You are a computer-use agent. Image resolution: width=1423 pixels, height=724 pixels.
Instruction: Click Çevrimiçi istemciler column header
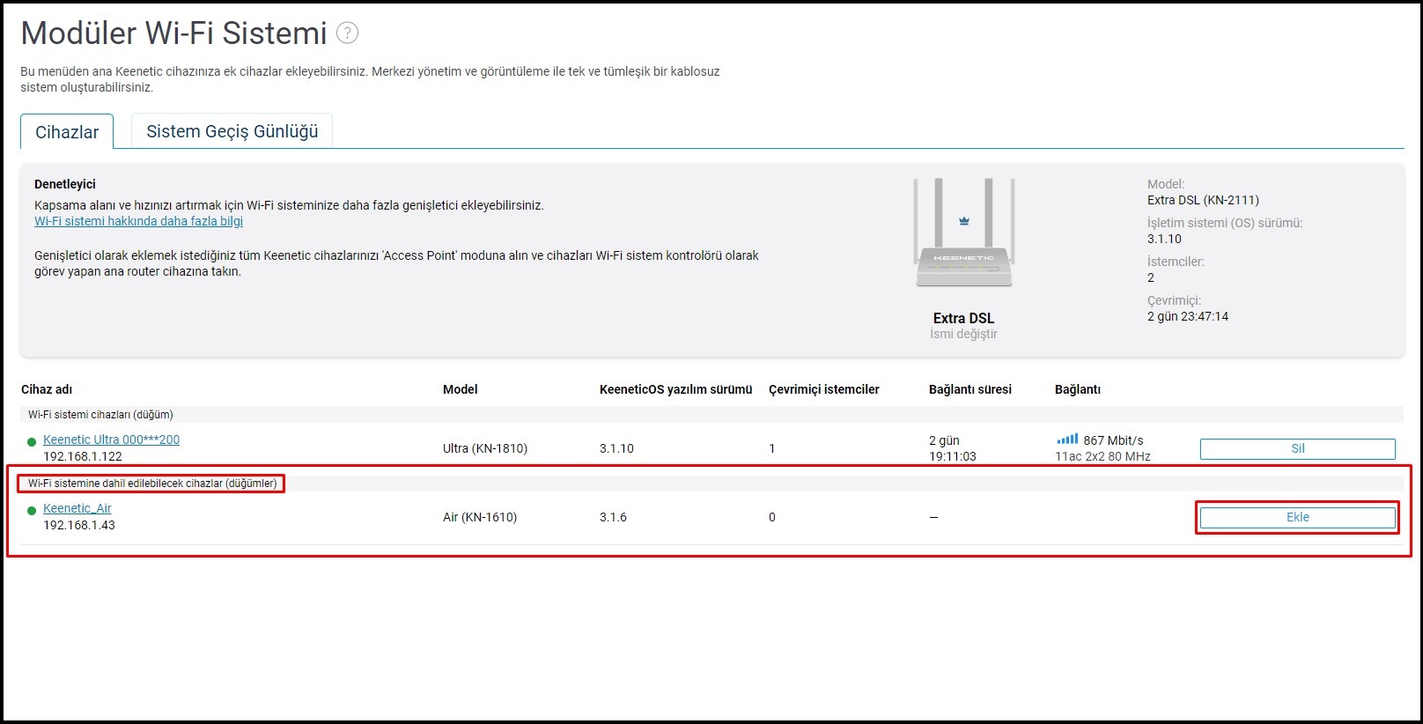[824, 389]
